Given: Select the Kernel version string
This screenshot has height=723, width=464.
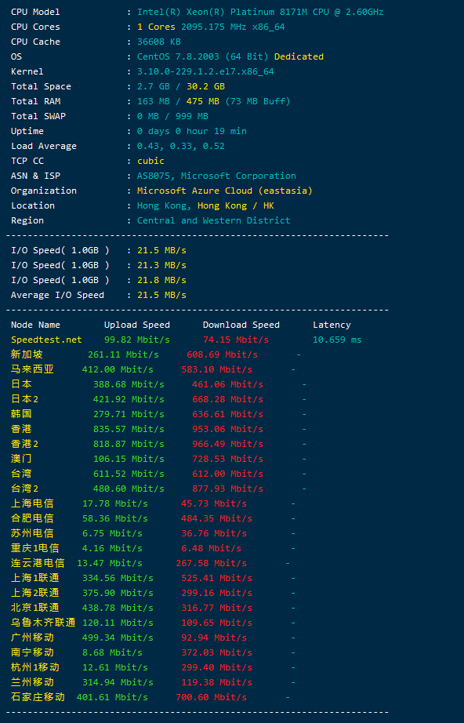Looking at the screenshot, I should click(x=205, y=71).
